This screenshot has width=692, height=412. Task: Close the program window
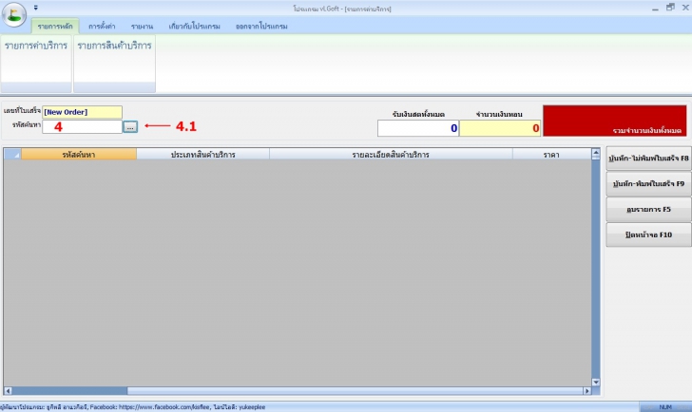click(685, 8)
